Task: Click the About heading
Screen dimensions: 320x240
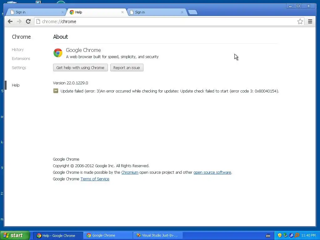Action: (60, 37)
